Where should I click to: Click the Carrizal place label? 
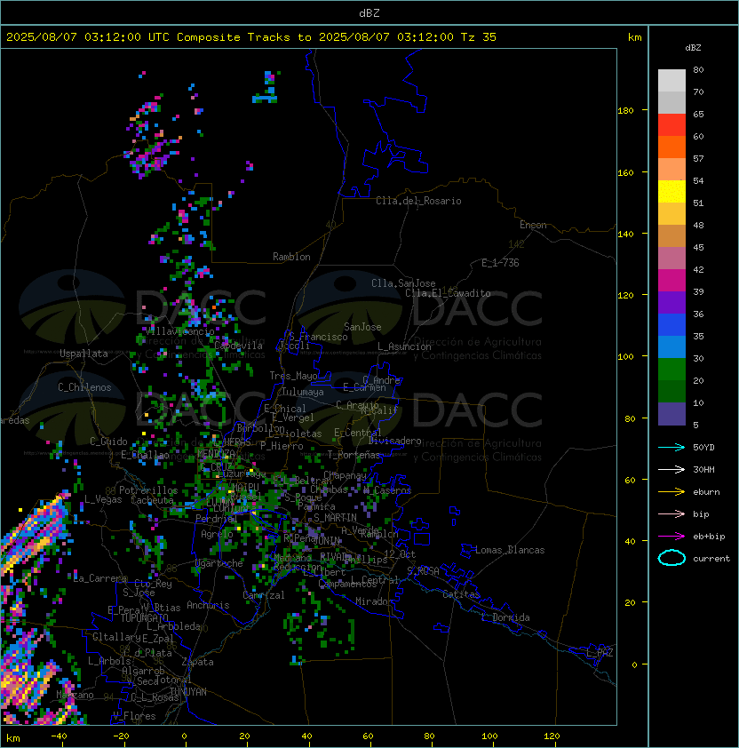click(x=264, y=595)
